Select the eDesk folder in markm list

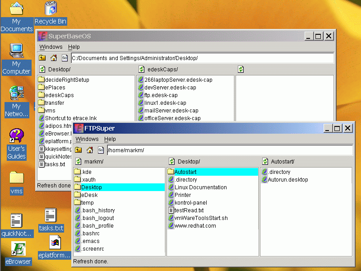point(89,195)
